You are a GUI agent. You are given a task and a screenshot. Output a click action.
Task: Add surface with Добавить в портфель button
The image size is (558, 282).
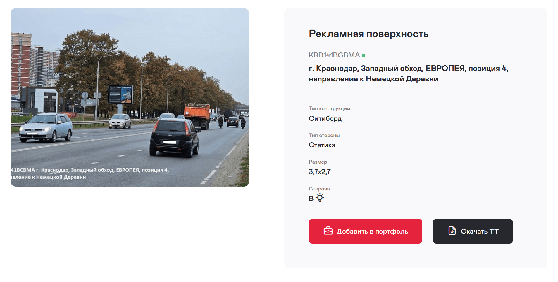(x=365, y=231)
